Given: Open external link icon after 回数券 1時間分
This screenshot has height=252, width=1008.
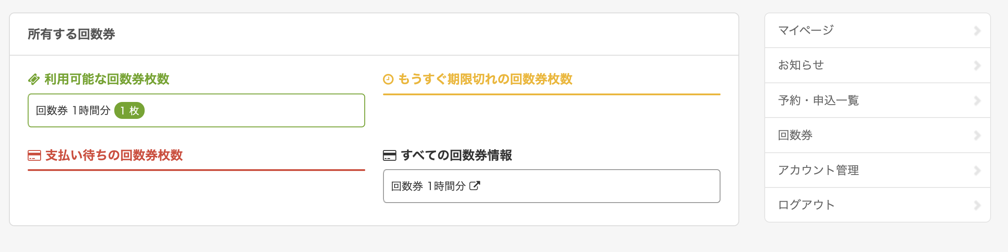Looking at the screenshot, I should tap(475, 186).
